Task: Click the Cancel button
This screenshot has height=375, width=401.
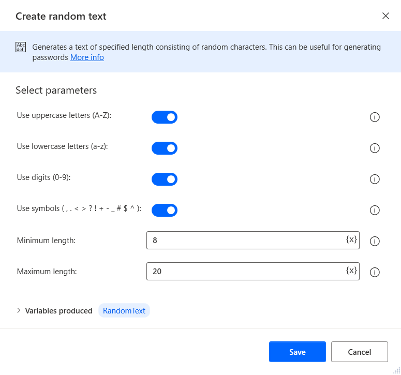Action: [359, 352]
